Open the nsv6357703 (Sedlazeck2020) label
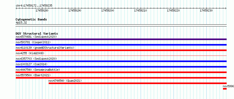 [x=36, y=59]
